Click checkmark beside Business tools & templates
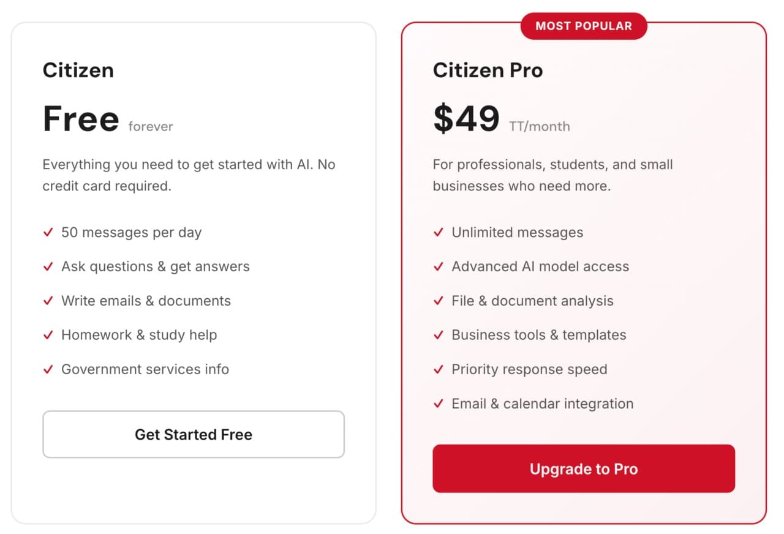Image resolution: width=784 pixels, height=534 pixels. point(438,336)
